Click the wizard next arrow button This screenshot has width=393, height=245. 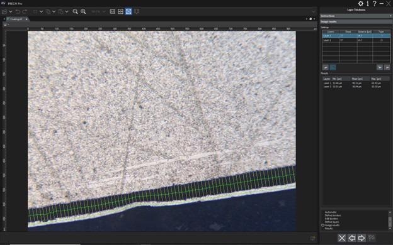click(362, 238)
